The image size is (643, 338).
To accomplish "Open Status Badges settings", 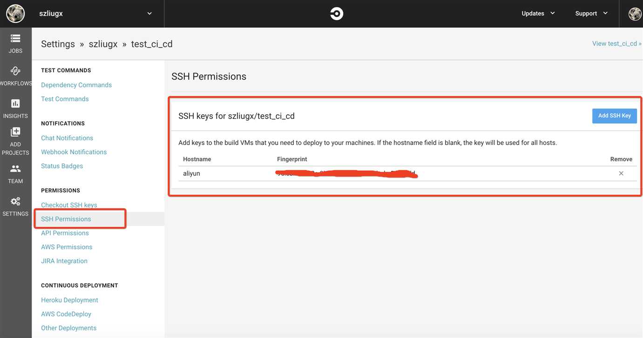I will pos(62,166).
